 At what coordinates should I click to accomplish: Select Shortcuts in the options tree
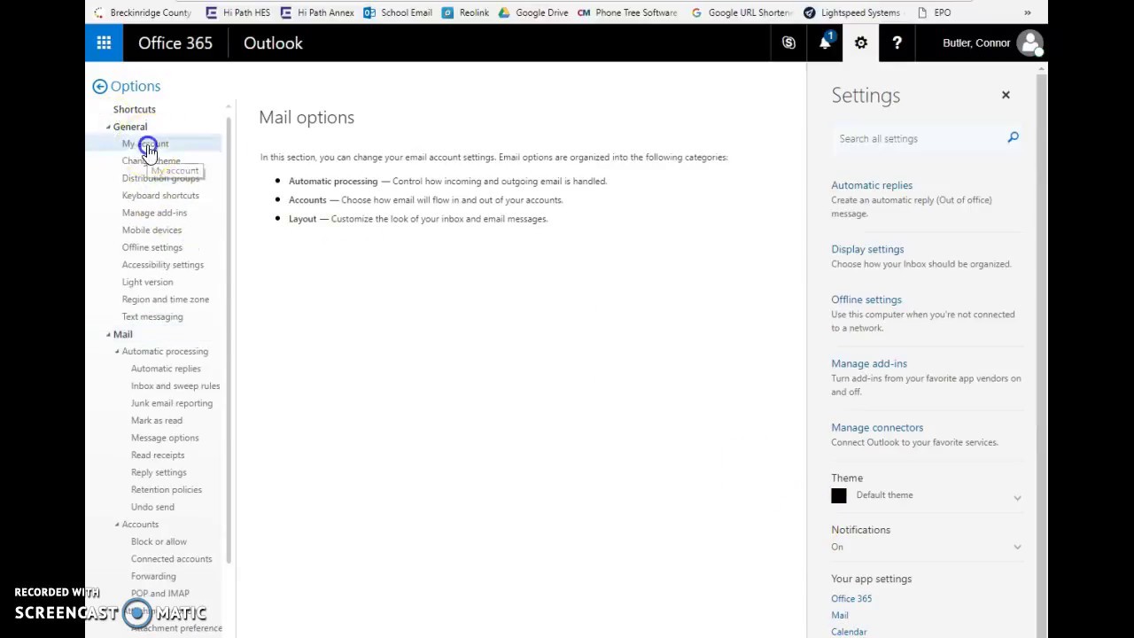pos(134,109)
